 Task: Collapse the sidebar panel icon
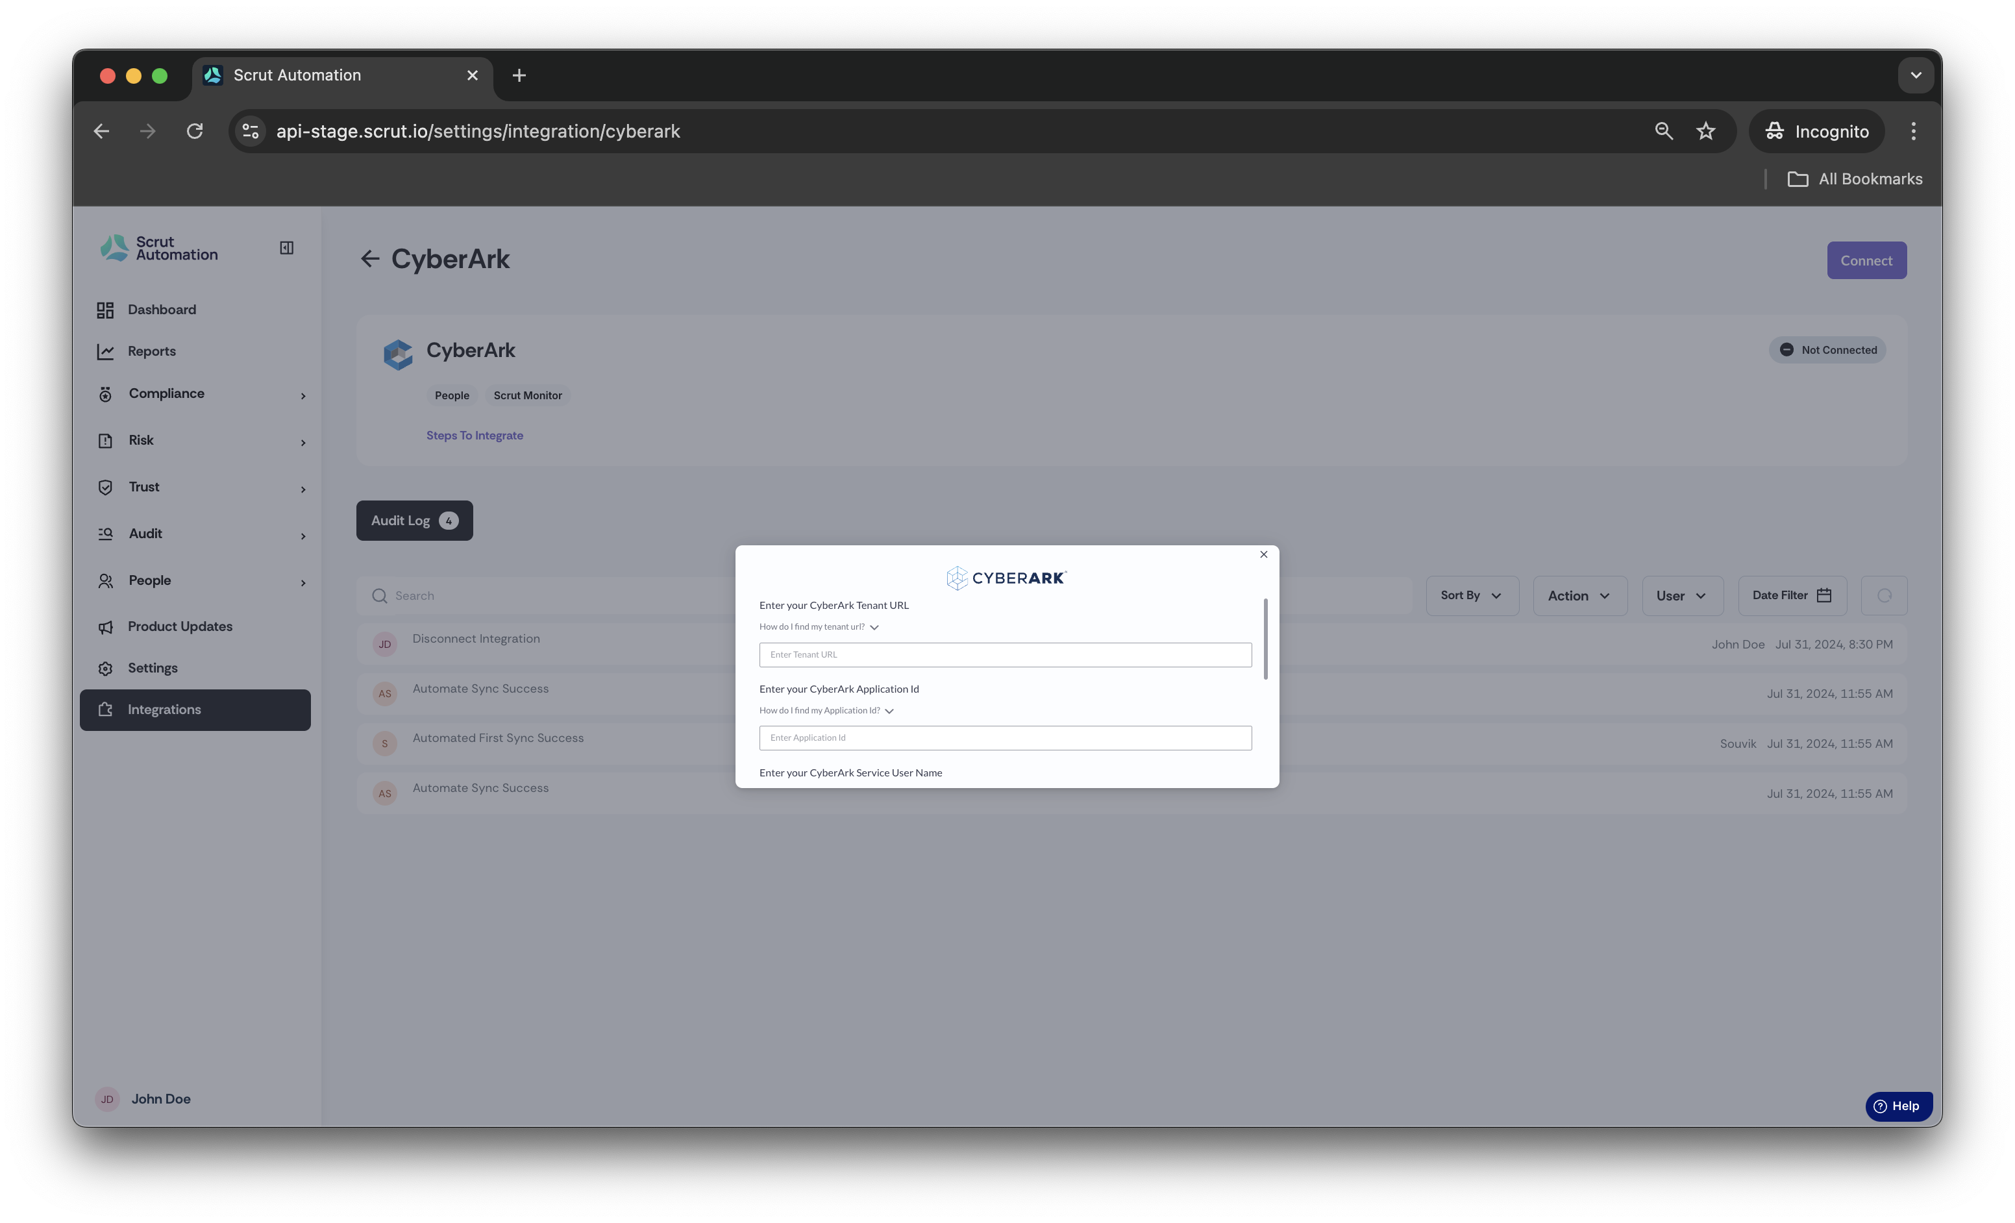pyautogui.click(x=286, y=248)
